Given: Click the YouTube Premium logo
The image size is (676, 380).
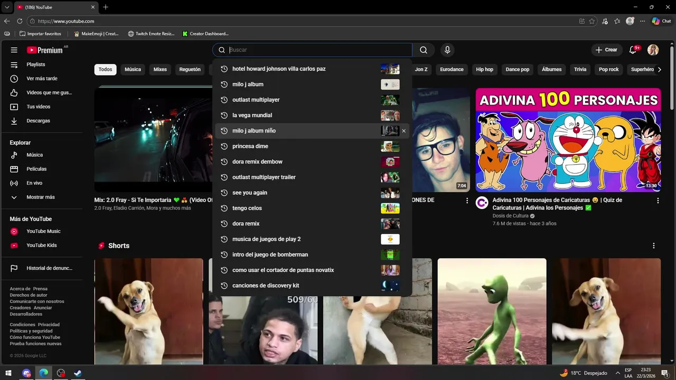Looking at the screenshot, I should [x=45, y=50].
